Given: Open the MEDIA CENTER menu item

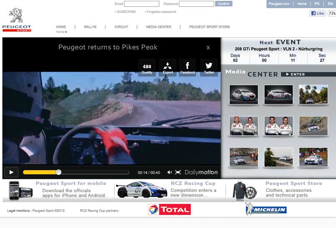Looking at the screenshot, I should coord(158,27).
